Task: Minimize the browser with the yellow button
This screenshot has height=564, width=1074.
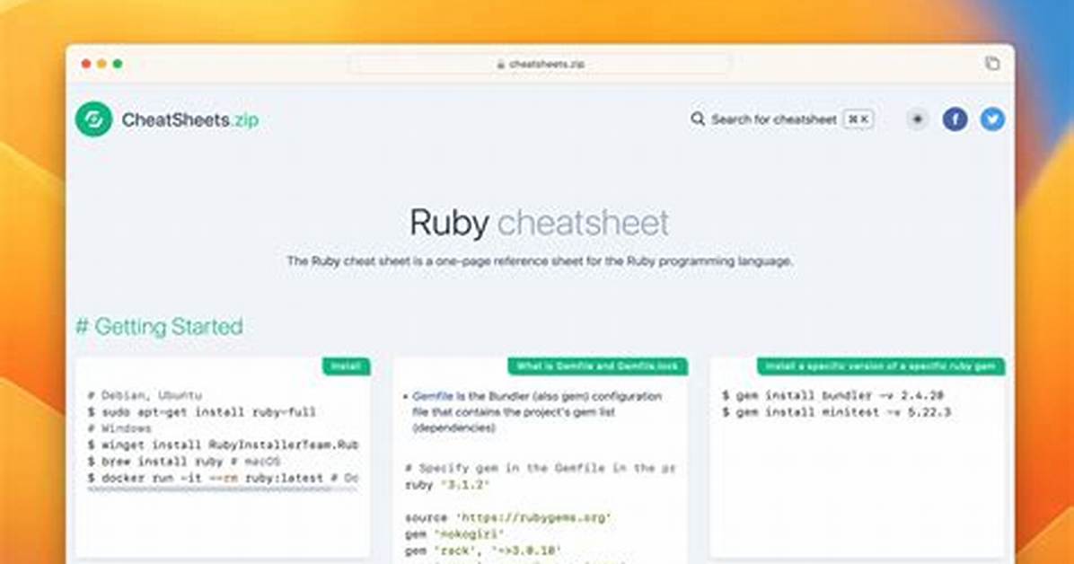Action: click(101, 64)
